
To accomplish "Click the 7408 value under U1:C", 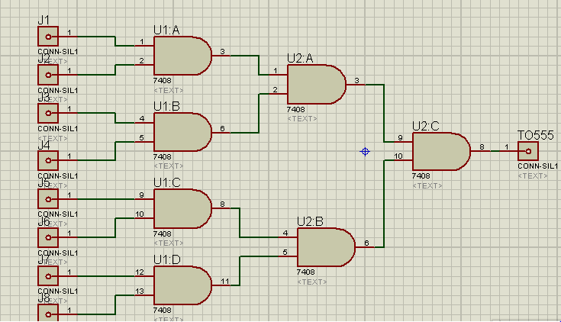I will pos(162,233).
